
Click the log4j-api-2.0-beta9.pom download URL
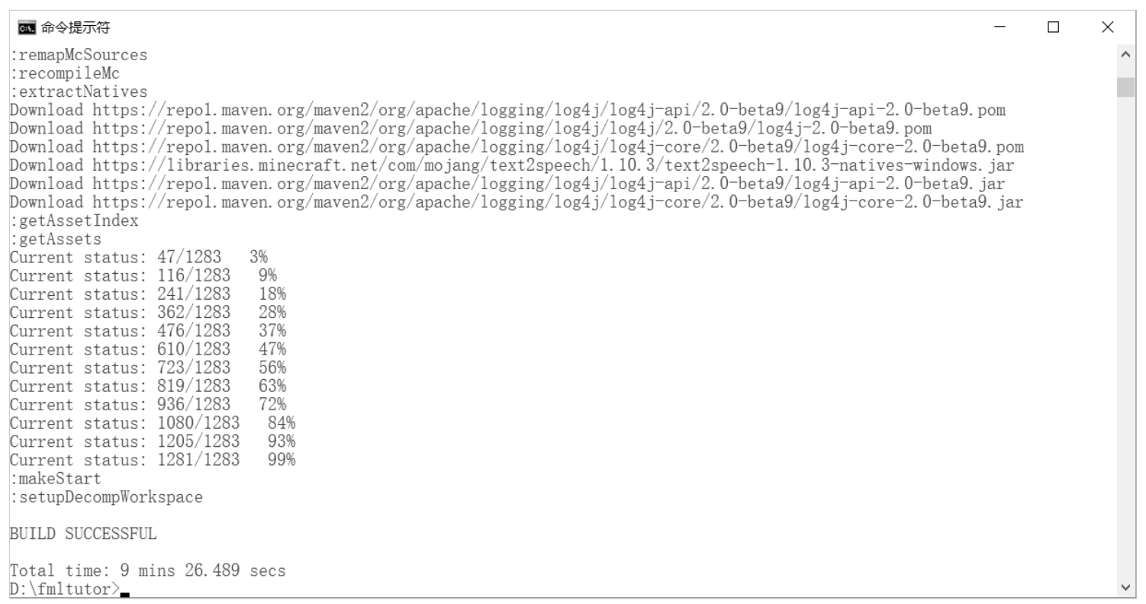[x=549, y=111]
